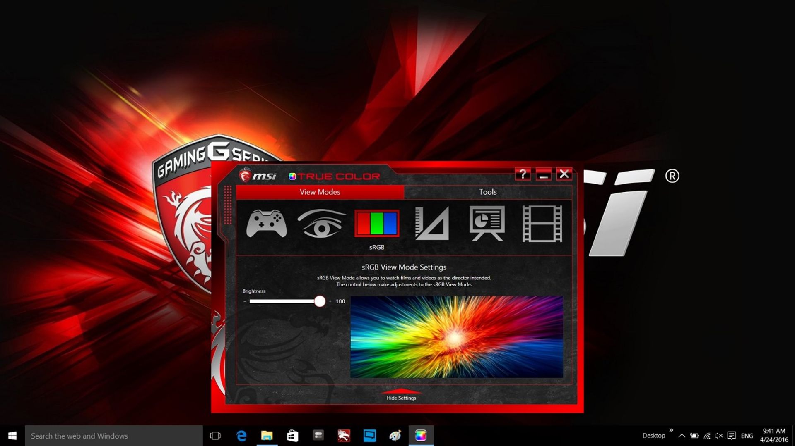The image size is (795, 446).
Task: Expand the Desktop toolbar chevron
Action: [x=671, y=430]
